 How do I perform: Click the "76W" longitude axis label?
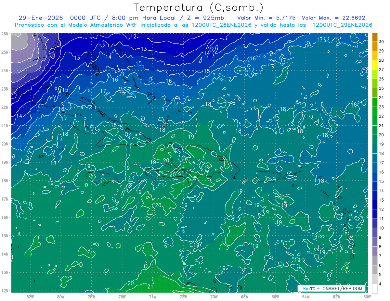(x=122, y=297)
